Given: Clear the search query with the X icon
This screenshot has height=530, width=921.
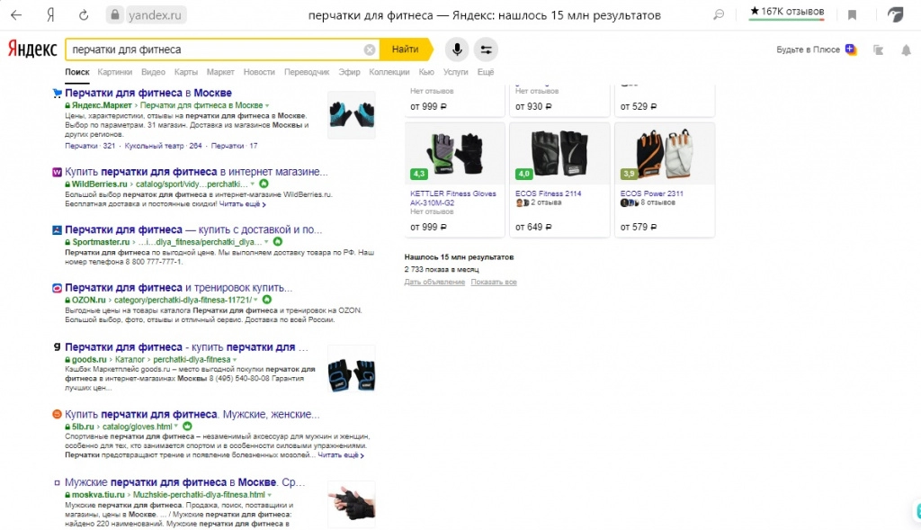Looking at the screenshot, I should pos(370,50).
